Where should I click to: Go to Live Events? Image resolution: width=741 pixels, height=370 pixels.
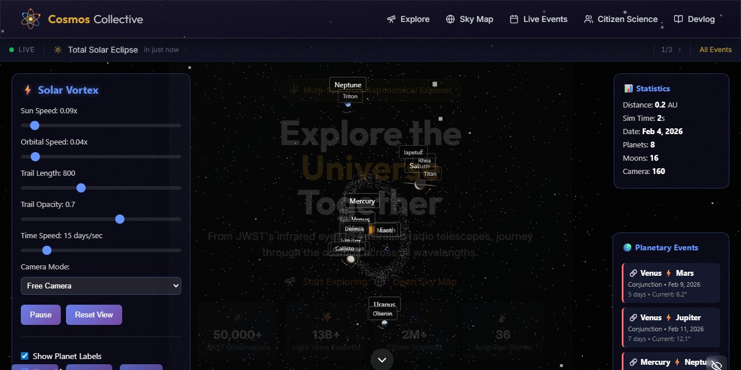(x=538, y=19)
